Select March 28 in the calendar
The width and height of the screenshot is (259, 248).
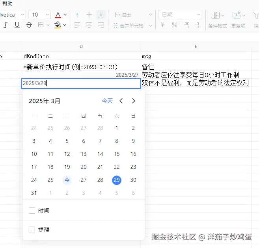(100, 180)
